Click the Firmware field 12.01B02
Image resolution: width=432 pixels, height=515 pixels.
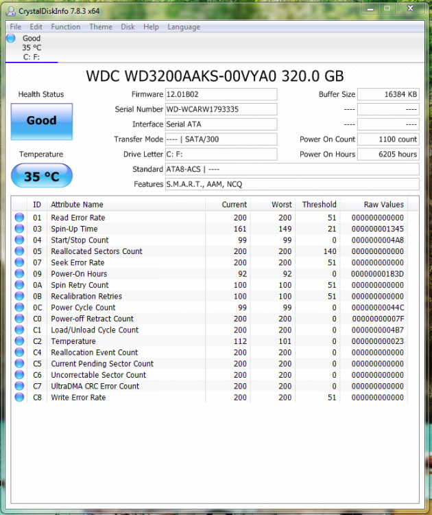coord(221,94)
